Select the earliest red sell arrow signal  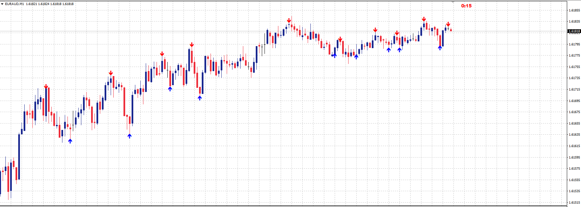click(46, 87)
